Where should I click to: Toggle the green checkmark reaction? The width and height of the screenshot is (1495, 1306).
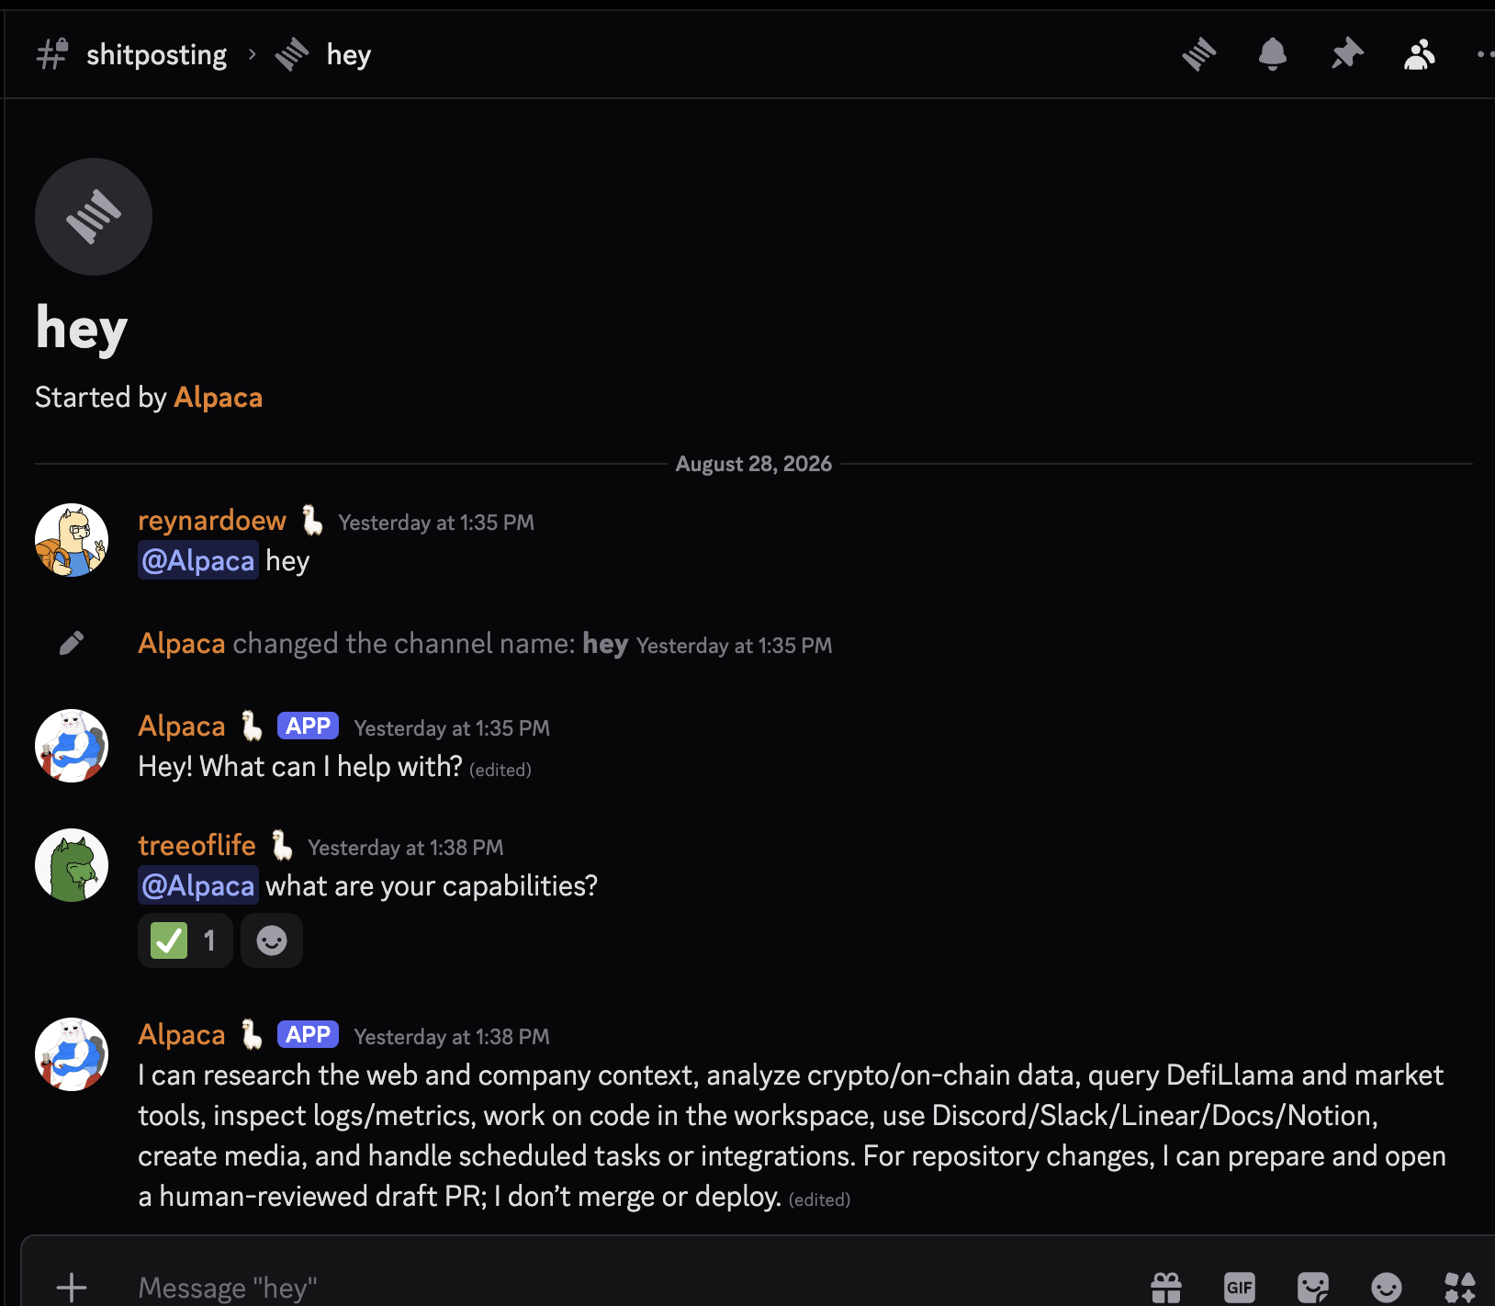tap(185, 940)
